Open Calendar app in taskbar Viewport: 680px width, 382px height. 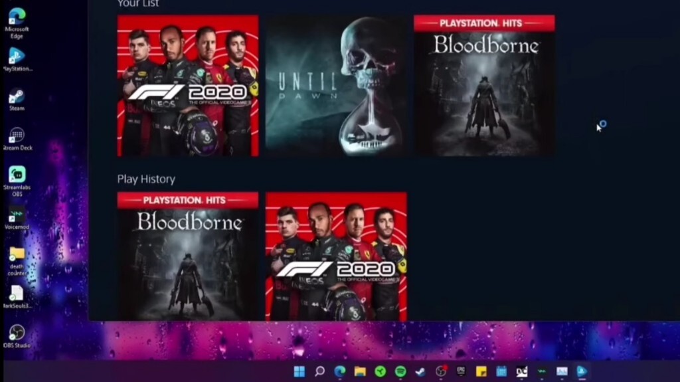(x=501, y=371)
